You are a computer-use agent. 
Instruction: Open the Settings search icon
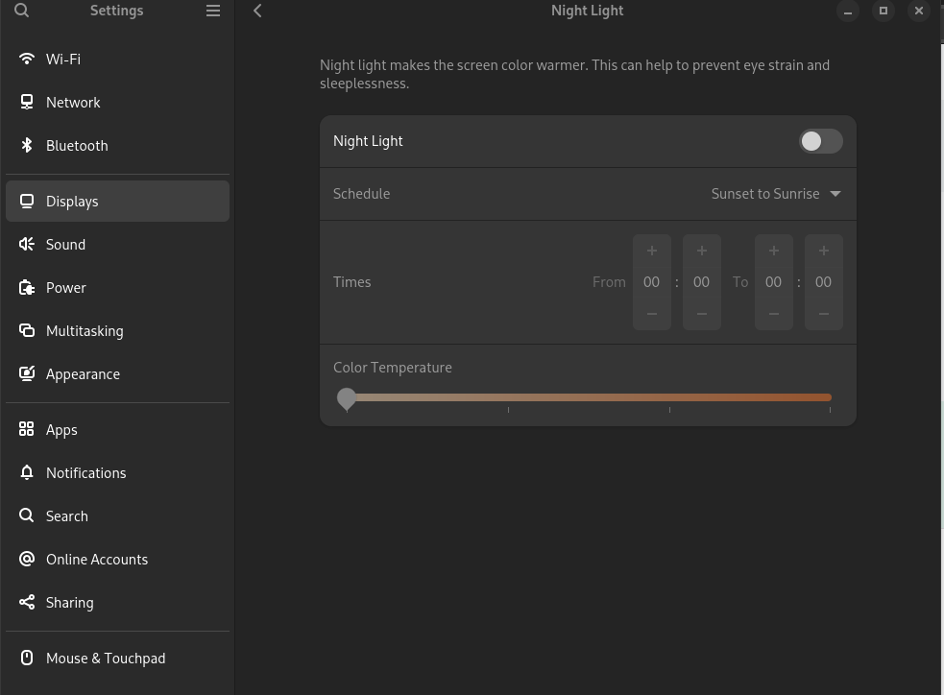click(x=22, y=11)
